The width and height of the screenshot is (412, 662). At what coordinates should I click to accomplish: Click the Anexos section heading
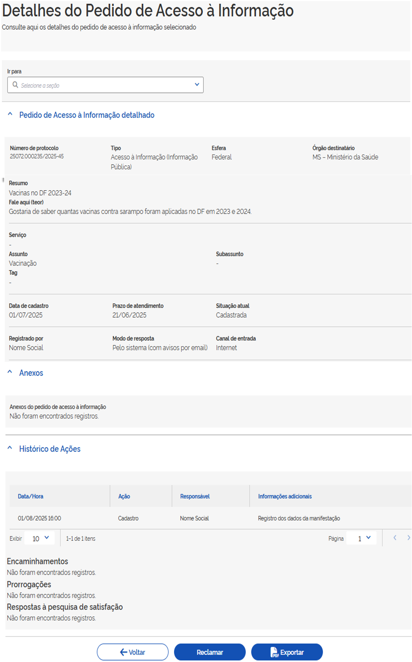click(x=31, y=373)
